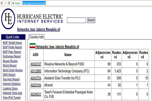Sort by Routes v6 column header
Viewport: 152px width, 101px height.
tap(144, 55)
